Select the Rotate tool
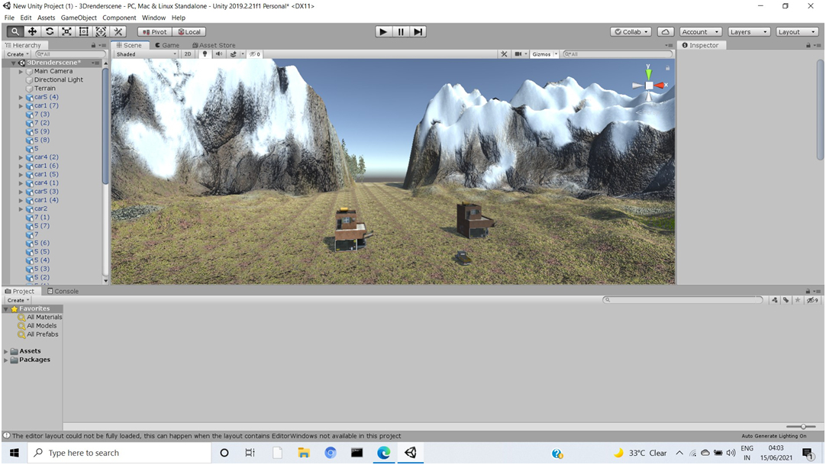The width and height of the screenshot is (826, 465). coord(50,31)
